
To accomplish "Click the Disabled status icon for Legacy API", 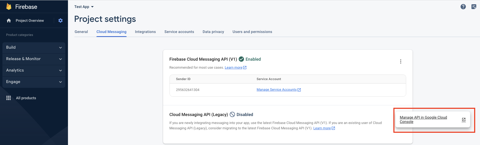I will click(232, 114).
